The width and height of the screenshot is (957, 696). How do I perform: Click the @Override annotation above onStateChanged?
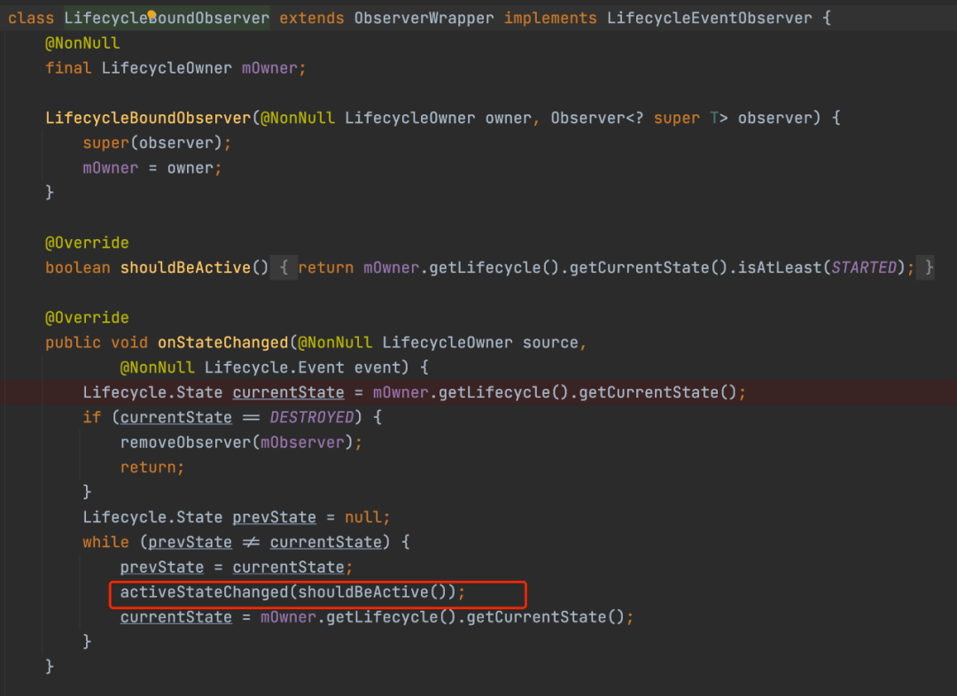87,318
